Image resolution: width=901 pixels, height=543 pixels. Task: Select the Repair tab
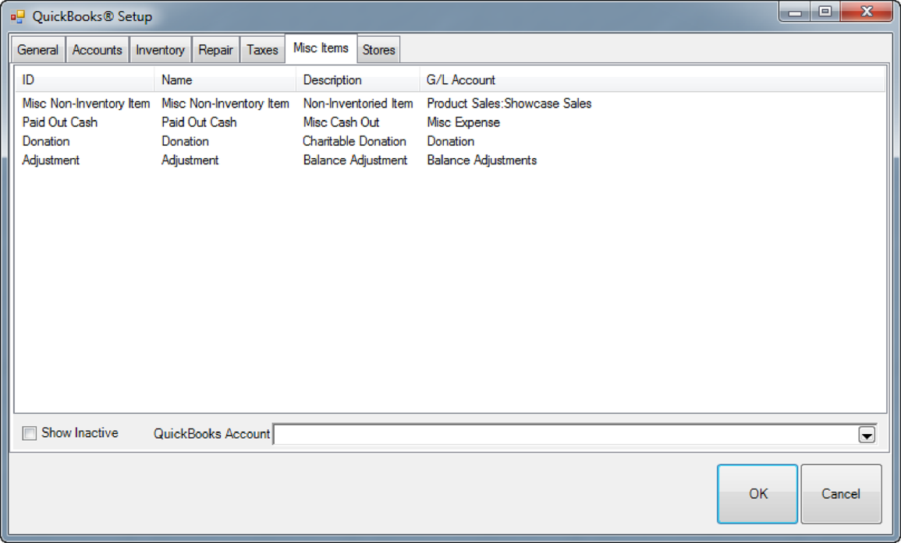pyautogui.click(x=215, y=50)
